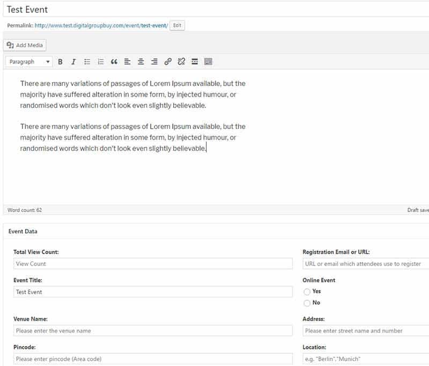Insert Read More tag
Screen dimensions: 429x366
click(195, 62)
